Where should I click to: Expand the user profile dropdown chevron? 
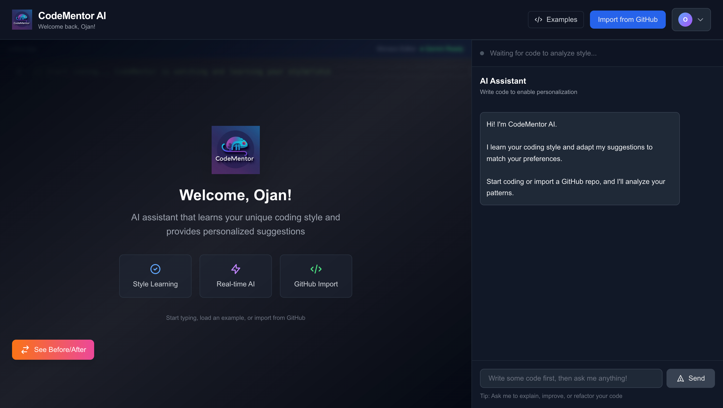tap(700, 19)
